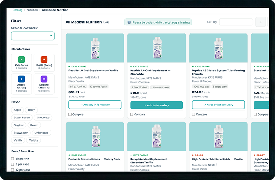Open the Sort by dropdown

(x=236, y=22)
